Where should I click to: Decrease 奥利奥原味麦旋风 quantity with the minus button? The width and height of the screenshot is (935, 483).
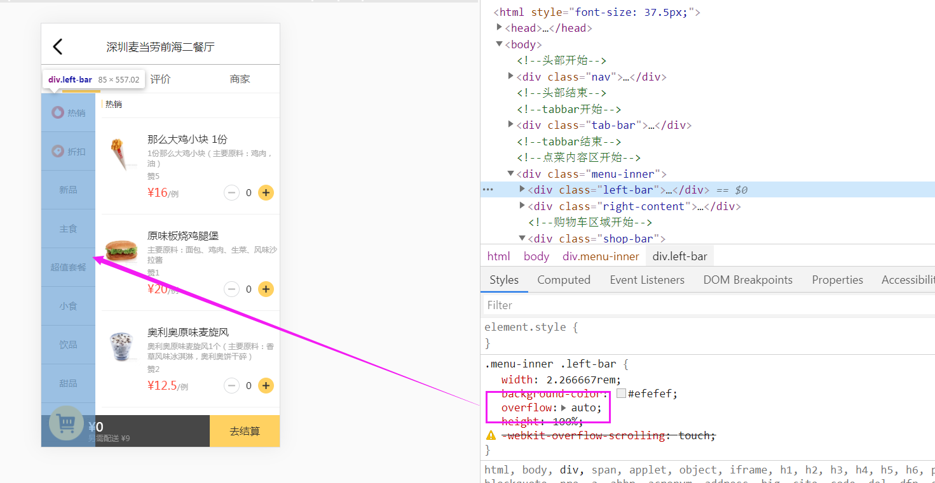[x=231, y=385]
